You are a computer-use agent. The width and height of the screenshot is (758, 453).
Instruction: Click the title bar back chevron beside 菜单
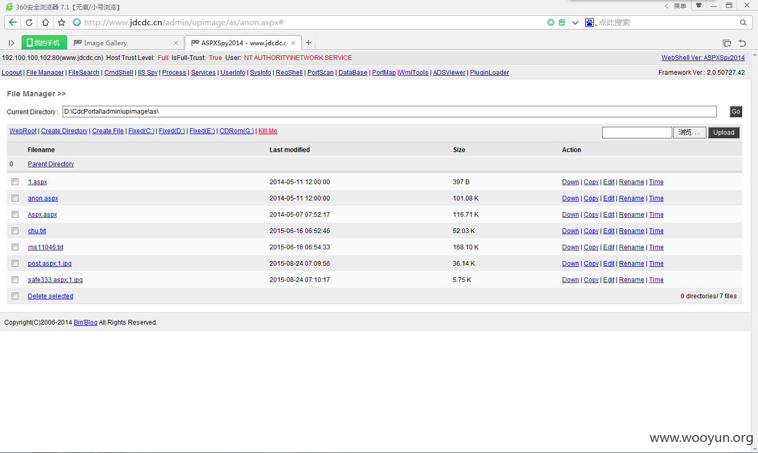click(x=666, y=6)
